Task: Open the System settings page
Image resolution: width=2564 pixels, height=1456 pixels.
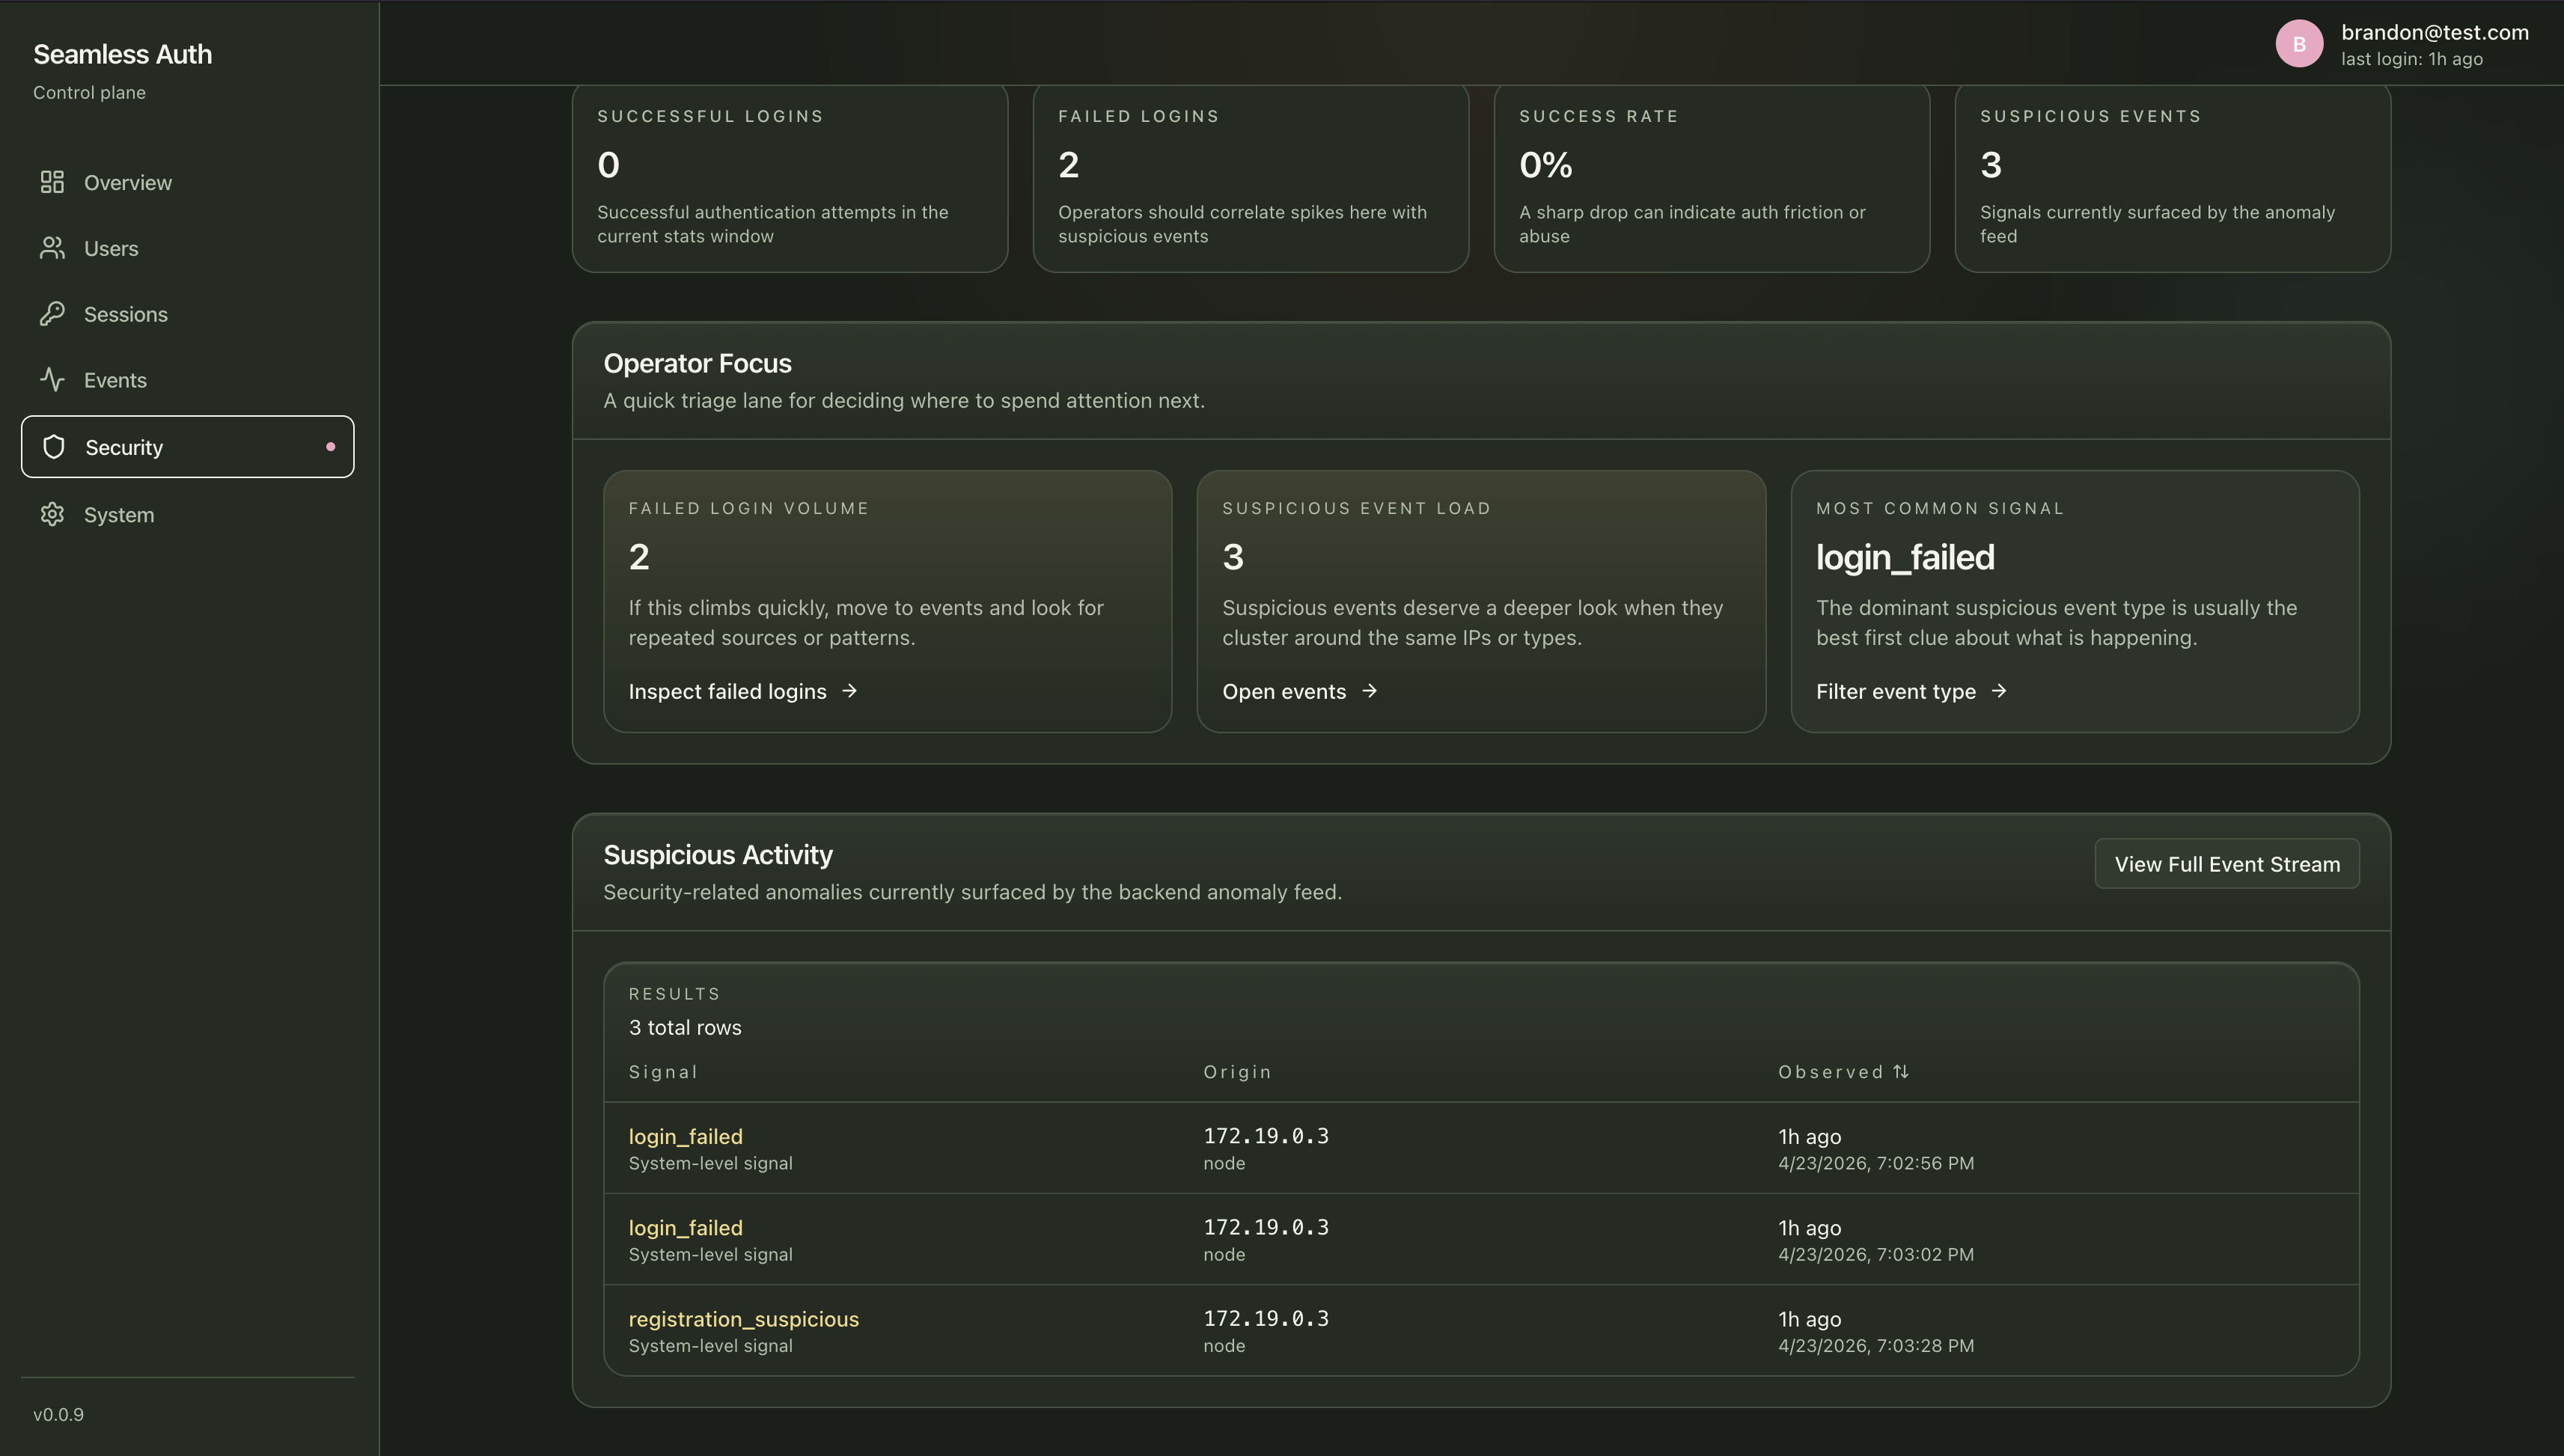Action: click(x=188, y=514)
